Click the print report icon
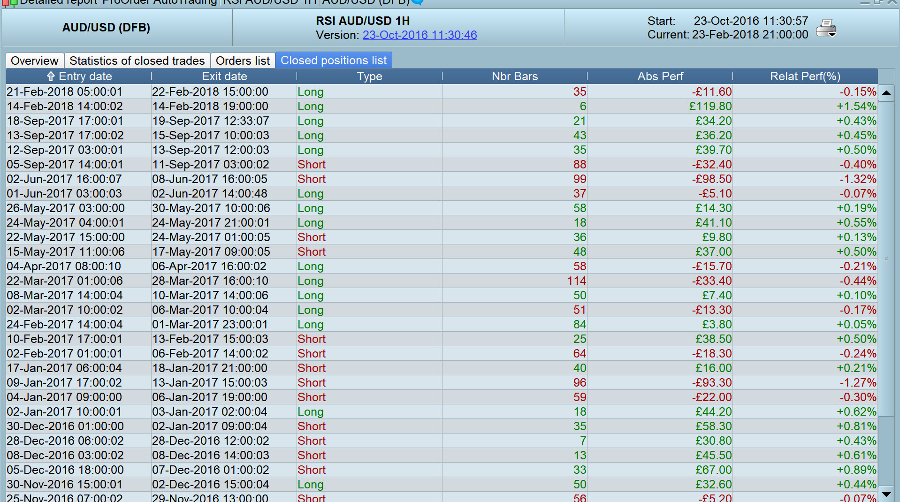Image resolution: width=900 pixels, height=502 pixels. [826, 28]
